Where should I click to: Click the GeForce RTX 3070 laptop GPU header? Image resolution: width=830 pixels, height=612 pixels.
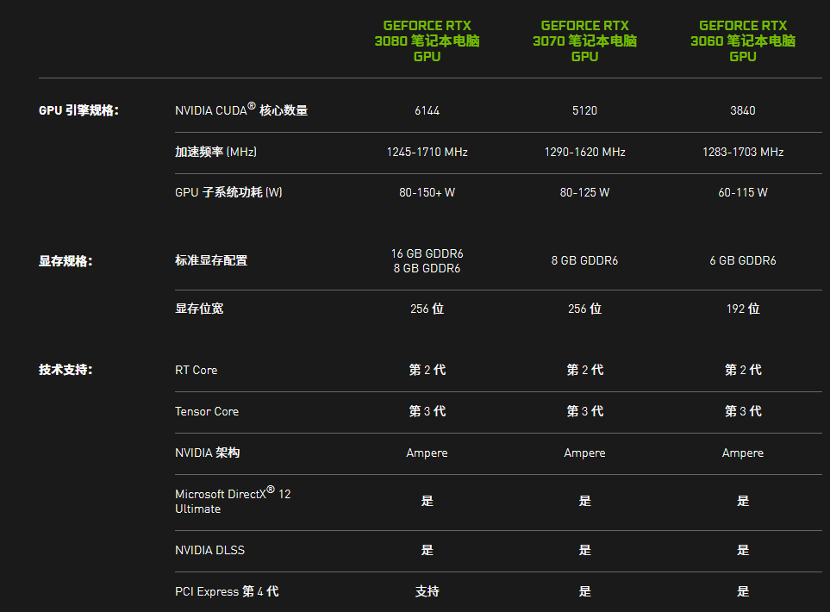click(x=584, y=41)
